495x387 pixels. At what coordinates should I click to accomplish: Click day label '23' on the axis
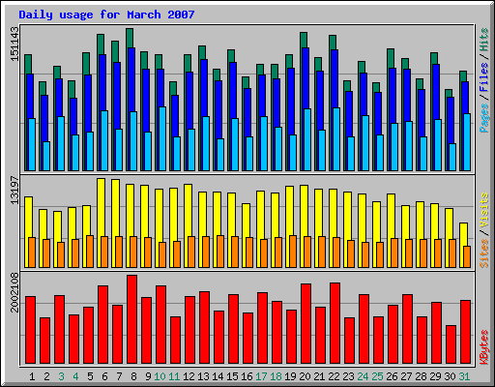pyautogui.click(x=348, y=376)
